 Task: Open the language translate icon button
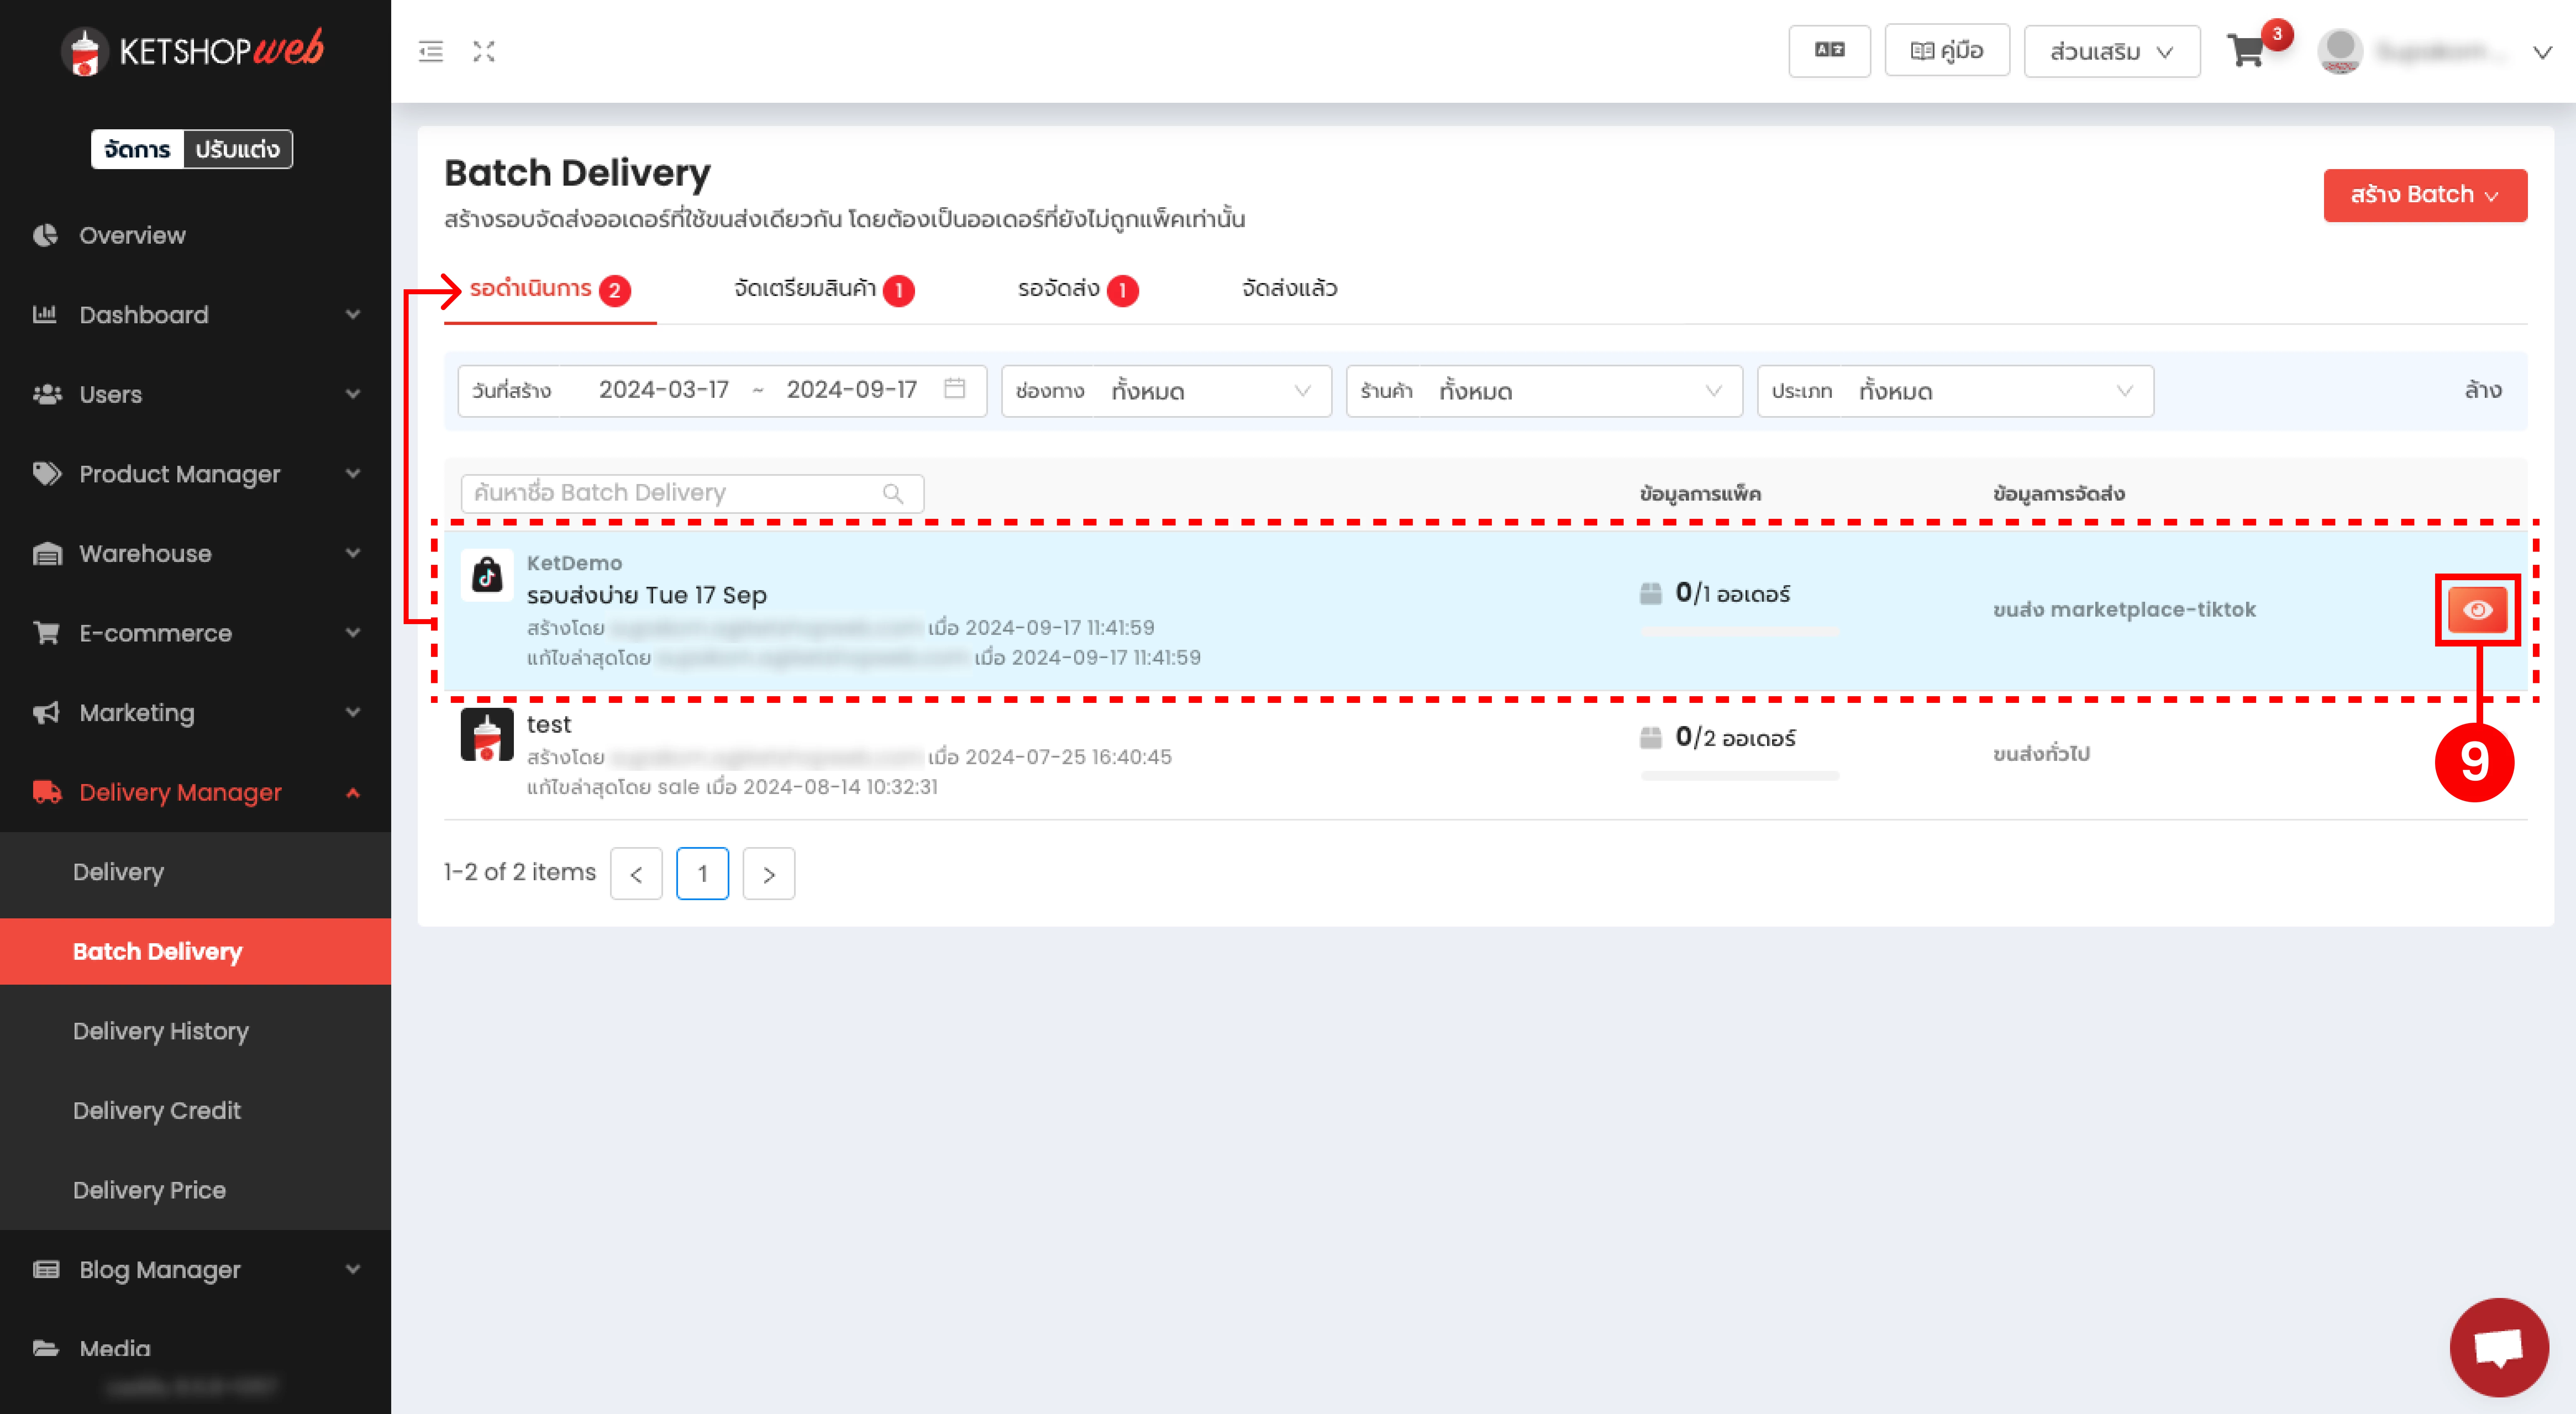(1829, 51)
